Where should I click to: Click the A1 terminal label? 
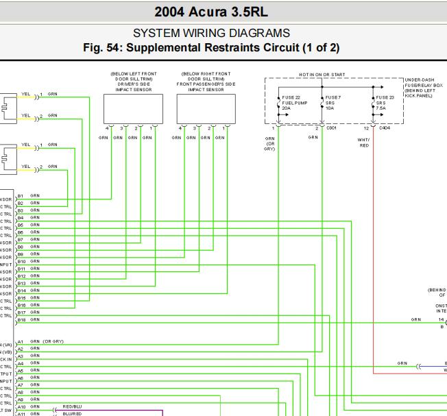coord(21,342)
